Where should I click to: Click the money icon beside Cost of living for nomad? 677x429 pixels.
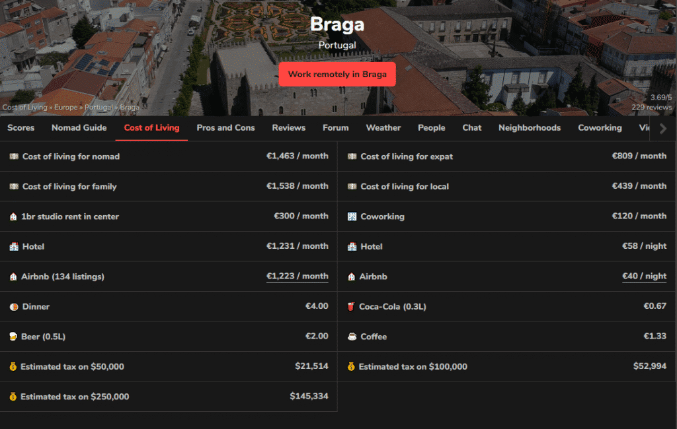click(14, 156)
